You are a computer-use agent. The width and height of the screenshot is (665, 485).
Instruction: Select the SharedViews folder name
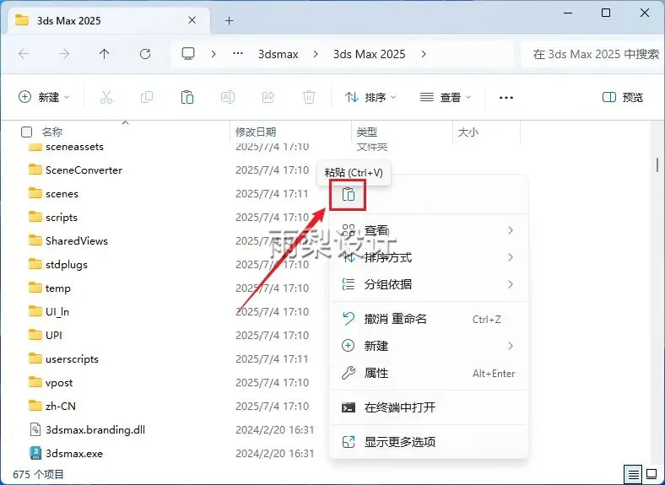[77, 240]
